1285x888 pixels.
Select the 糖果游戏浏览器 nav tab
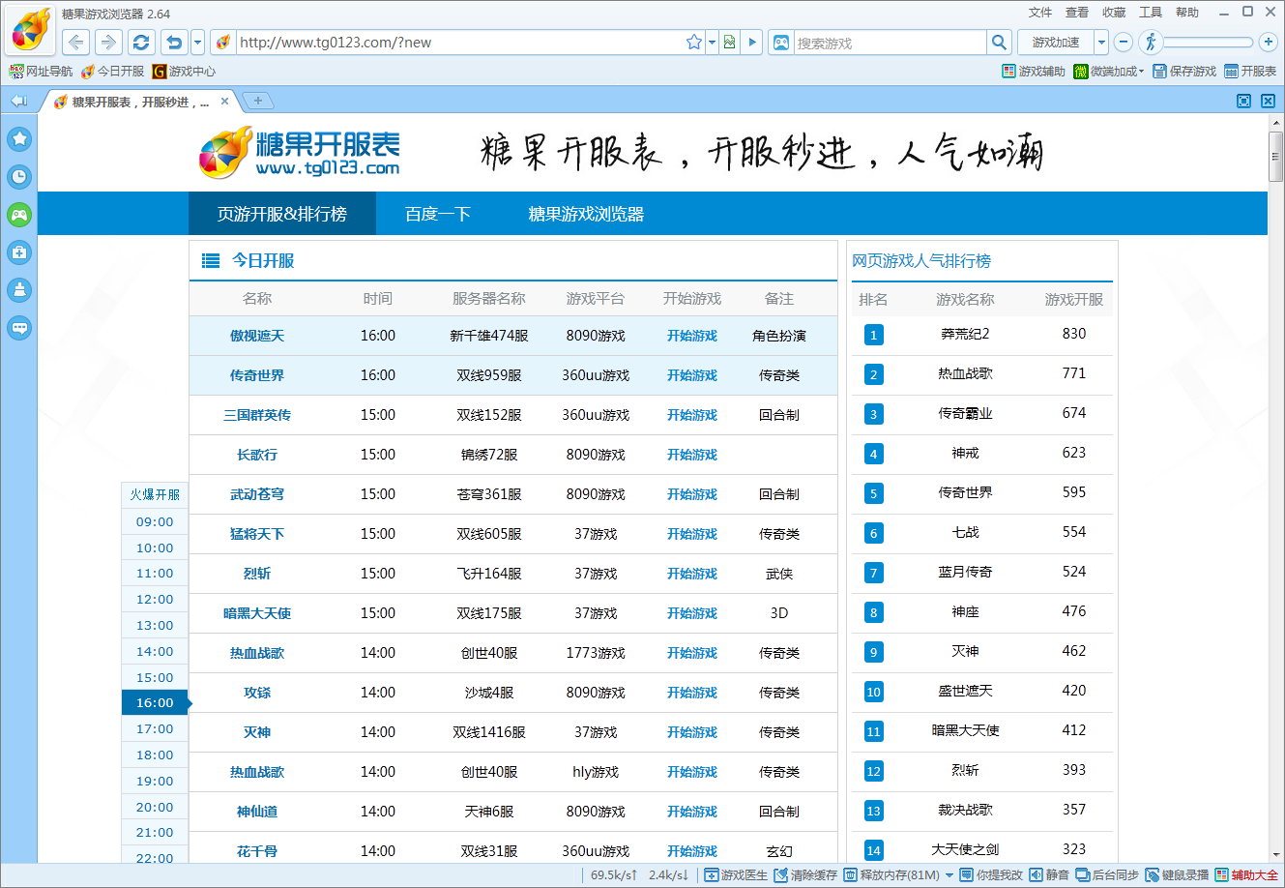point(586,214)
